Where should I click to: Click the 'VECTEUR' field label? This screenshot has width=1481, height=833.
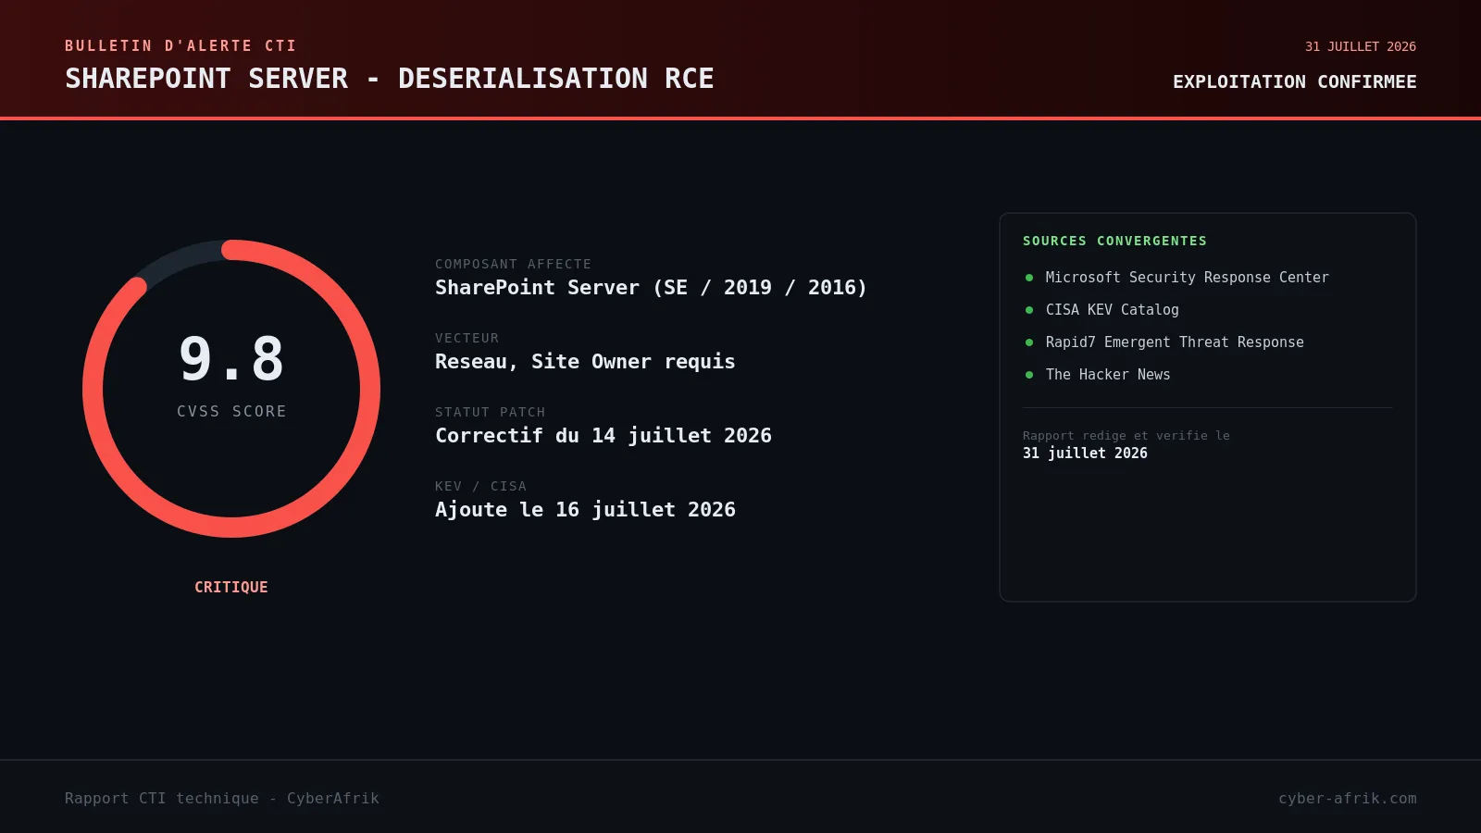pyautogui.click(x=467, y=338)
